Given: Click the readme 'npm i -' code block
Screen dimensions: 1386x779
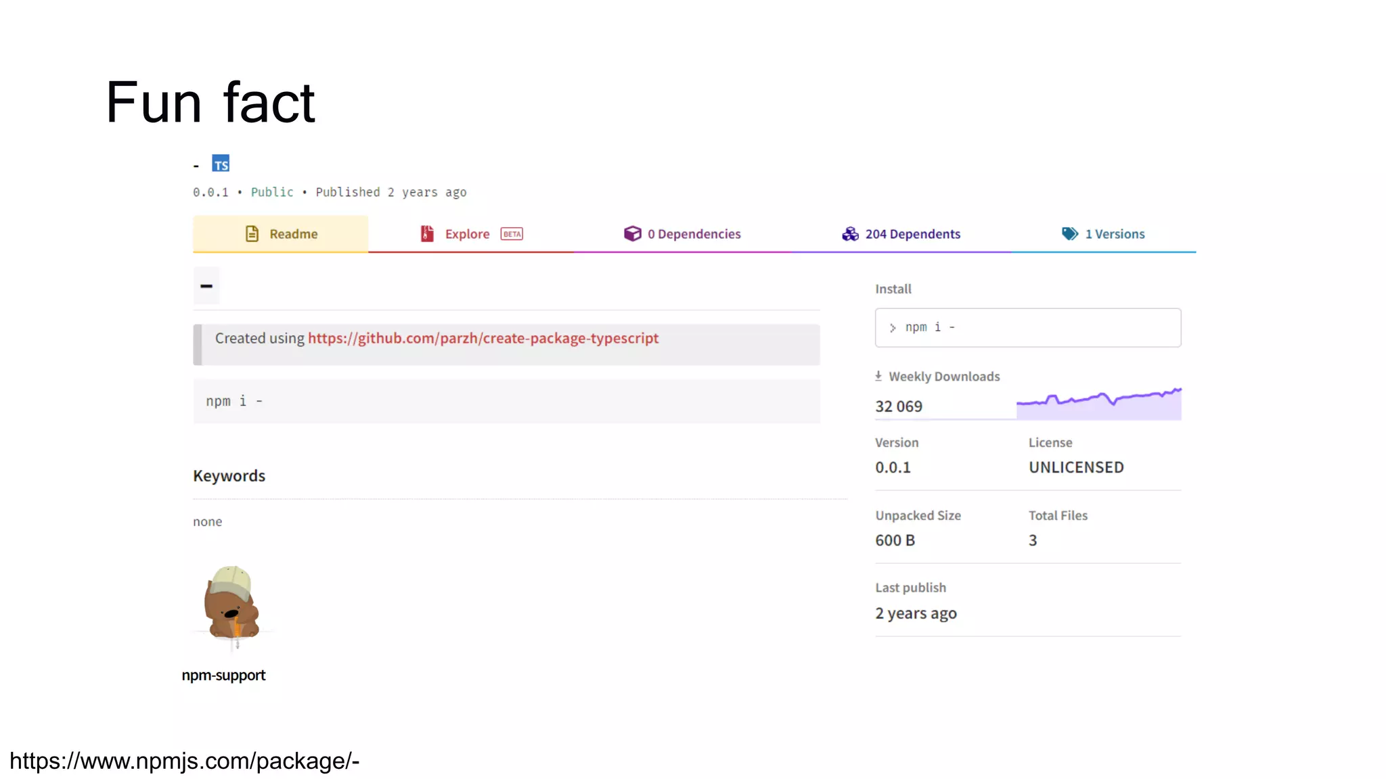Looking at the screenshot, I should coord(506,401).
